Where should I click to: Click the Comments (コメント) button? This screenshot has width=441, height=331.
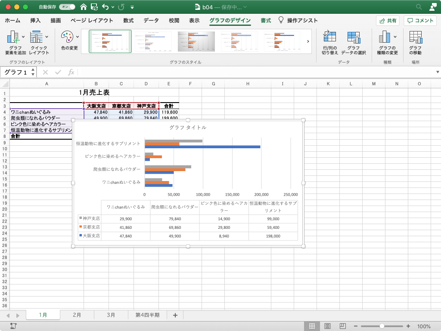click(420, 21)
